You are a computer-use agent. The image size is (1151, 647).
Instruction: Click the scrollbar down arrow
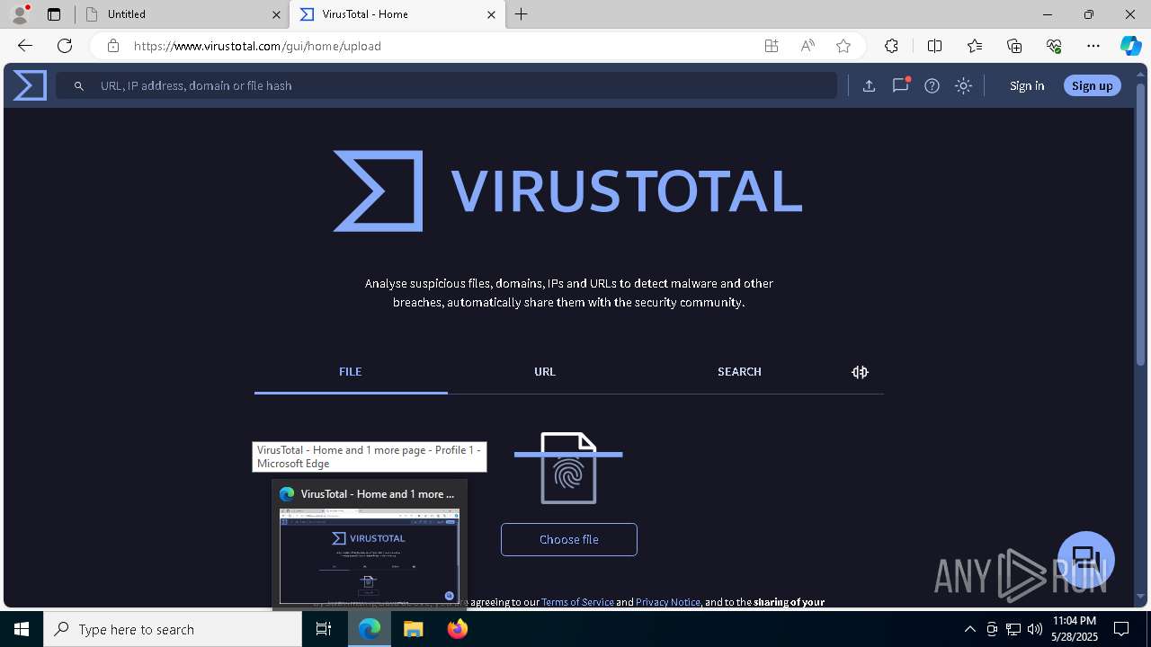coord(1142,597)
